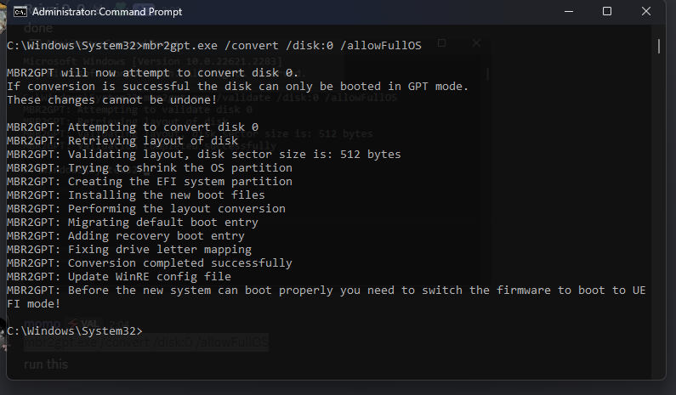Maximize the Command Prompt window
This screenshot has height=395, width=676.
[x=607, y=12]
